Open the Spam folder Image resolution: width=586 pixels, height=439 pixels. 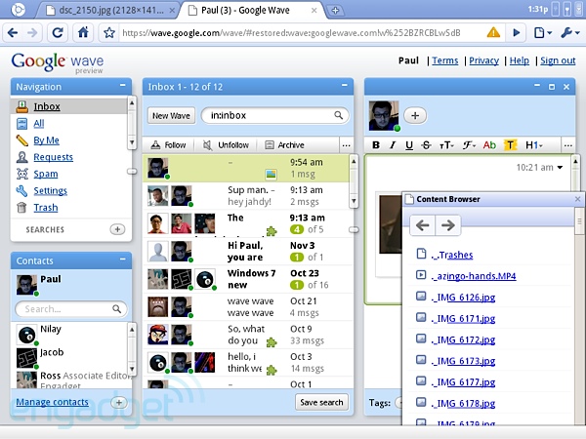46,174
